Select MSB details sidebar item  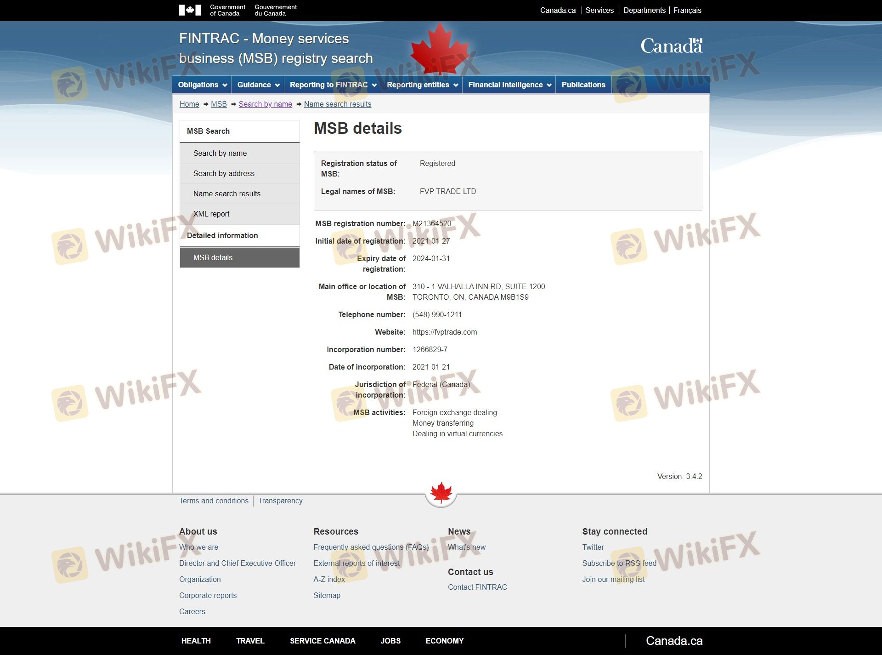[239, 257]
